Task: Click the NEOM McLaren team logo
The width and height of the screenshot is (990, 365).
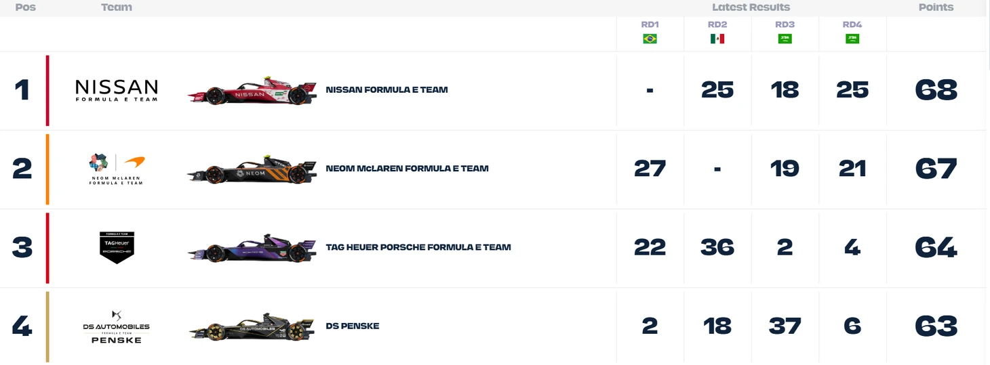Action: pyautogui.click(x=117, y=169)
